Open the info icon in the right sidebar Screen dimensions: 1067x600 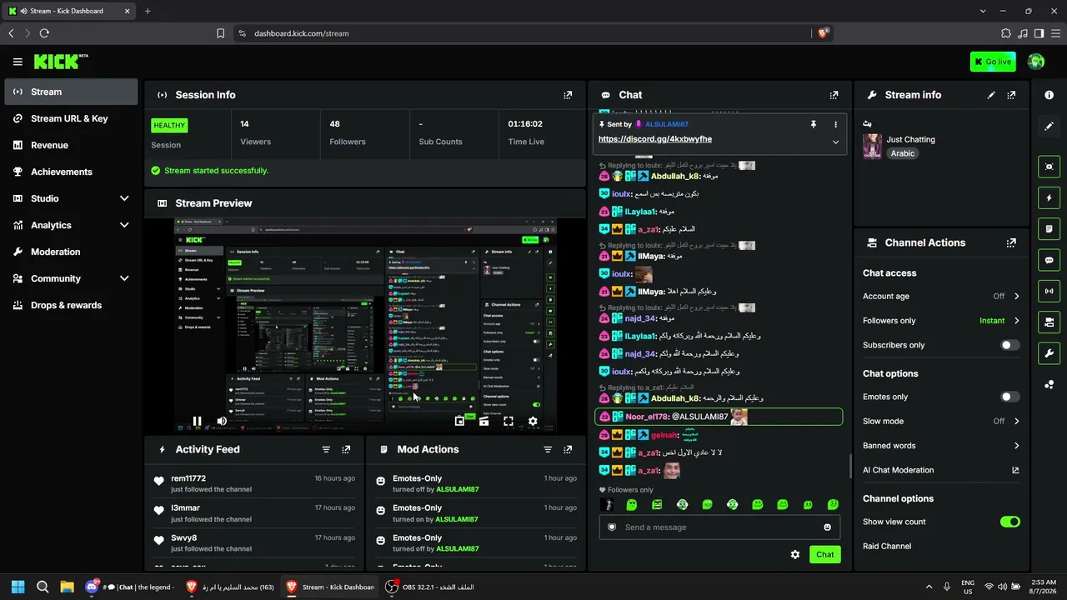point(1049,95)
